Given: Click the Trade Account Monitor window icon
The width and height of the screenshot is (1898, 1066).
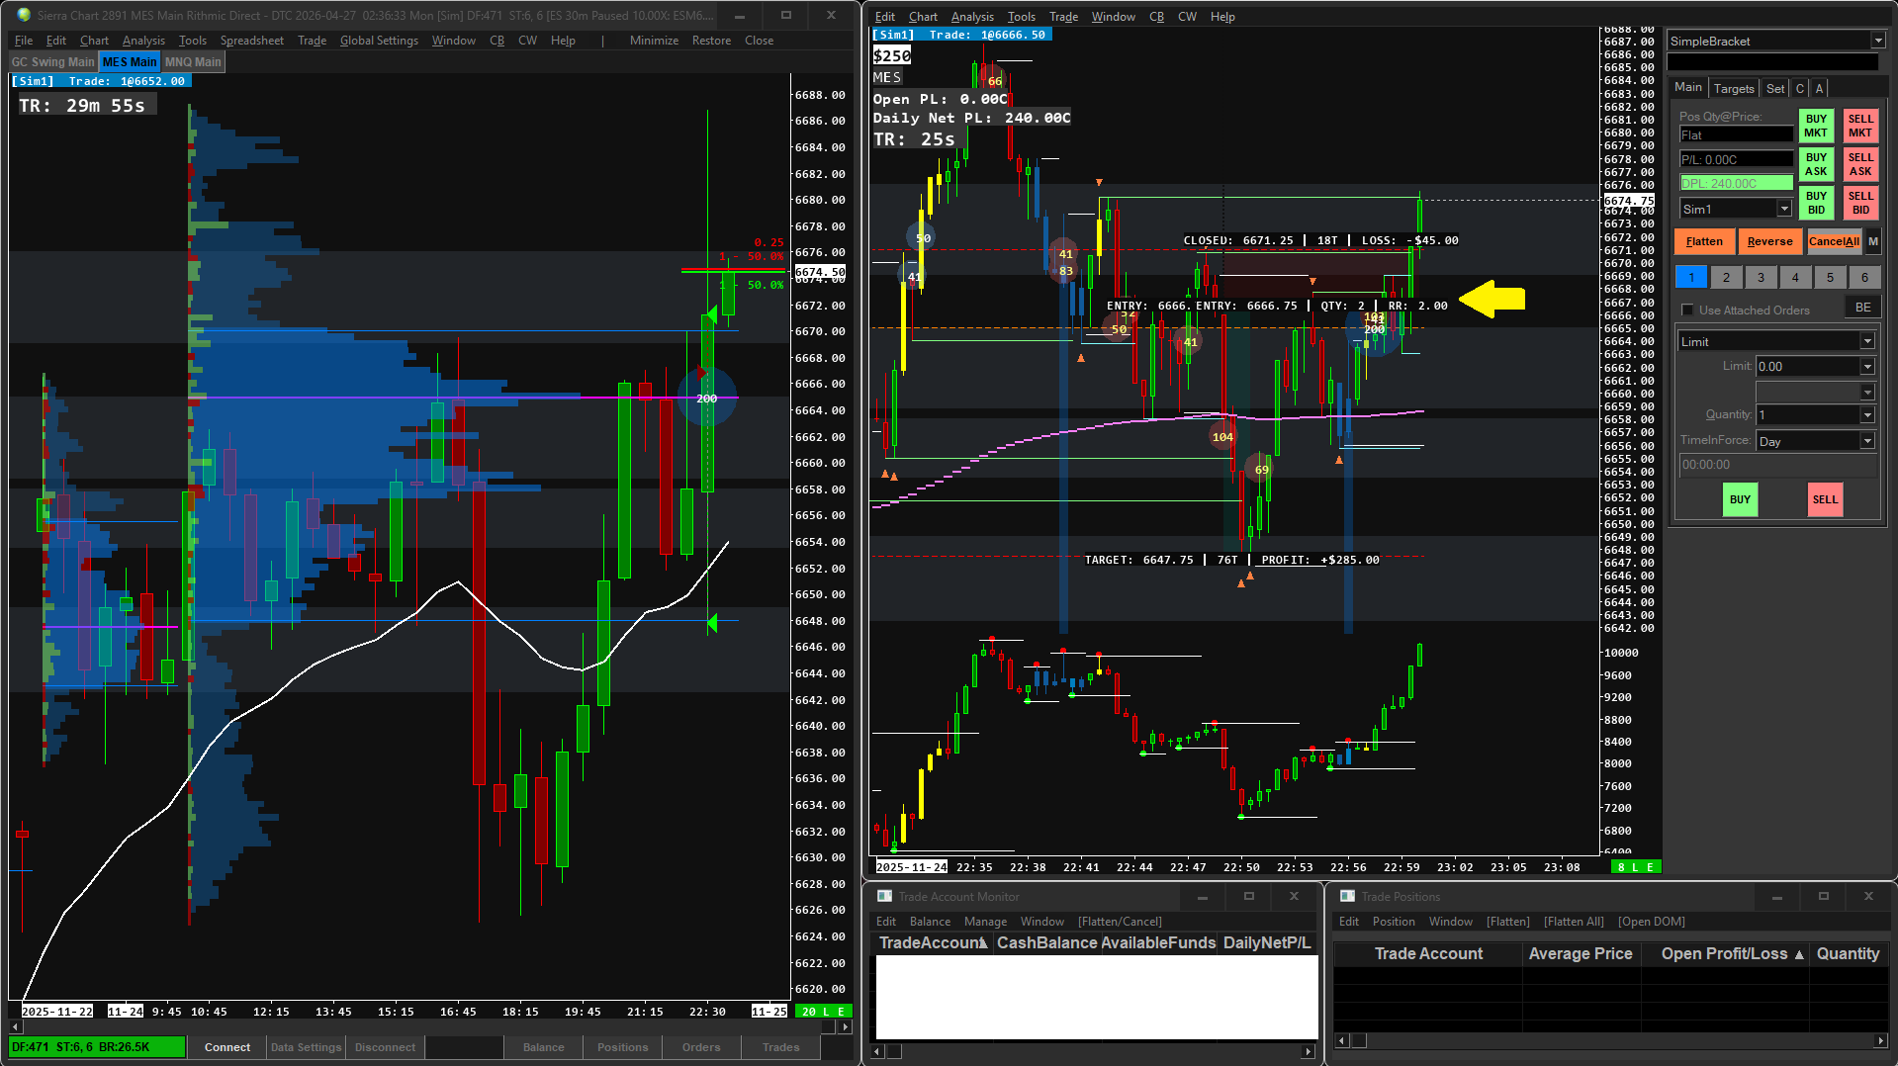Looking at the screenshot, I should [x=884, y=896].
